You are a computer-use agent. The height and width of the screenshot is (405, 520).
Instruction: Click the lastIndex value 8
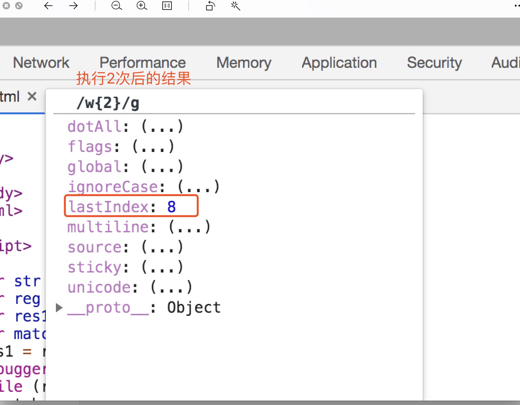tap(171, 207)
